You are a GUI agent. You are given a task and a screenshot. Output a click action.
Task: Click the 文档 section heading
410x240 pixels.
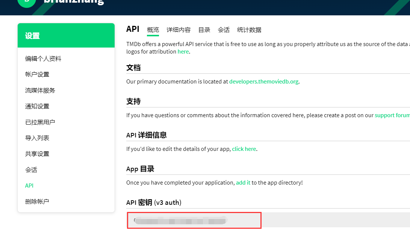point(133,68)
